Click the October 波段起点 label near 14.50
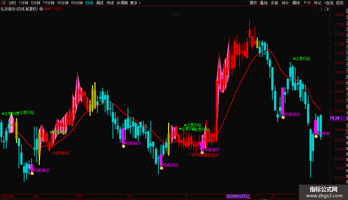This screenshot has width=348, height=200. [60, 153]
